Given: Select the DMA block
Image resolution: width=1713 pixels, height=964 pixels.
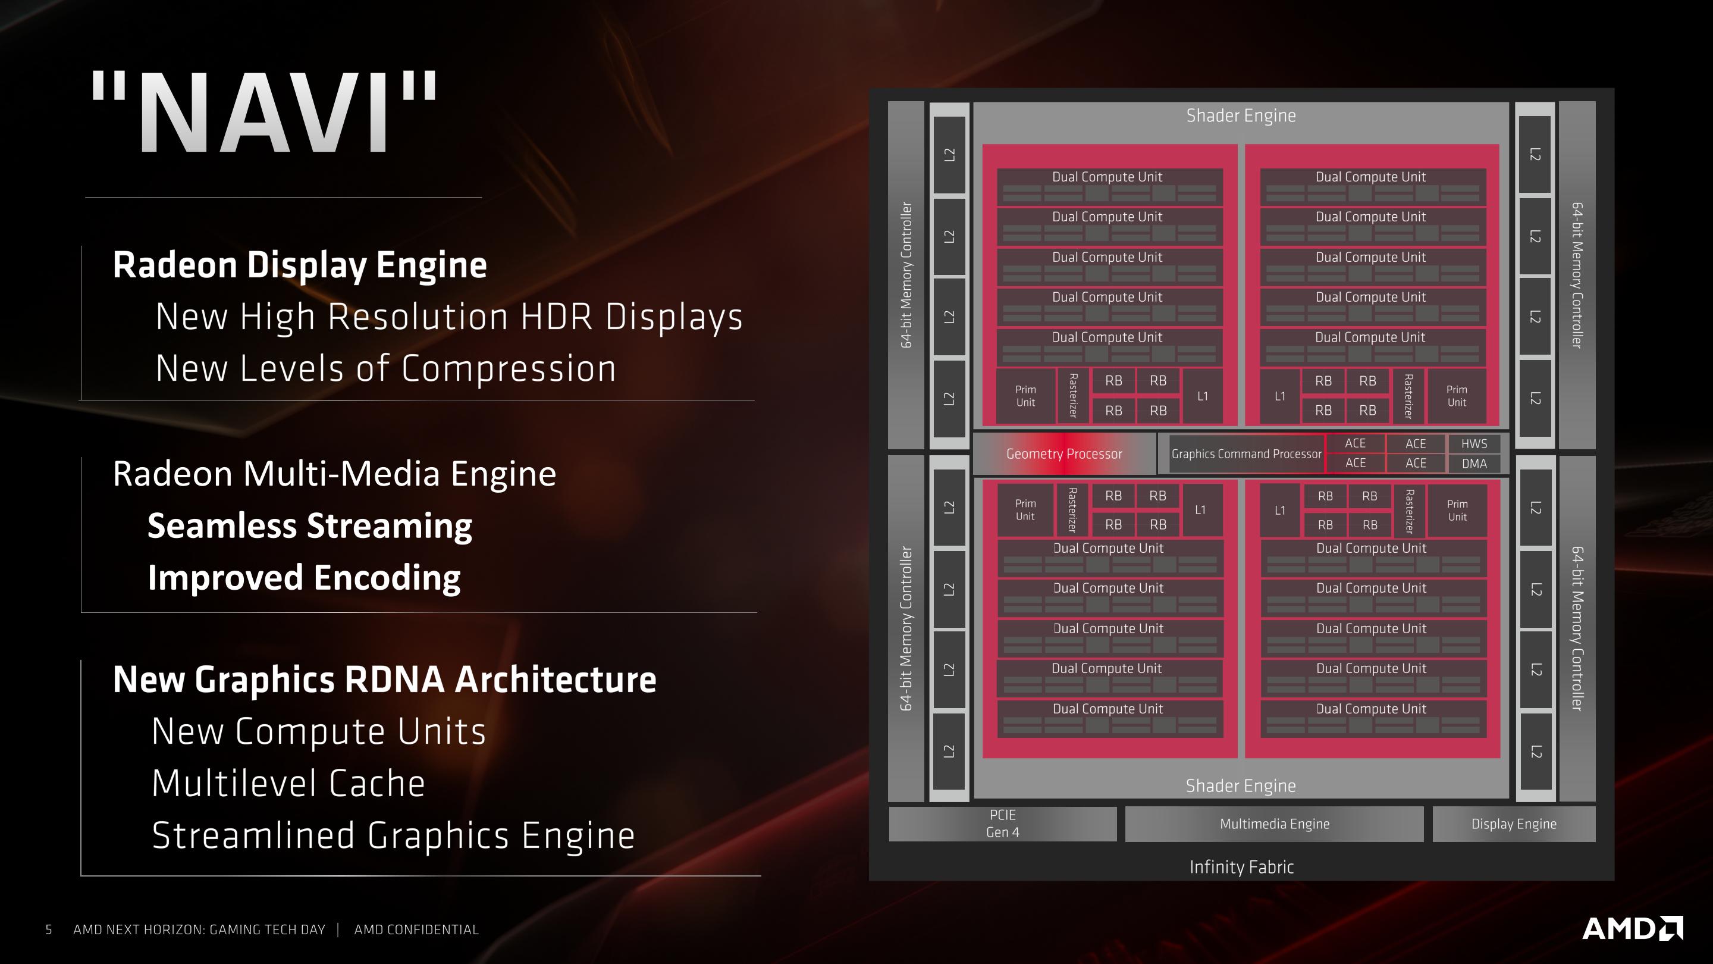Looking at the screenshot, I should [1474, 464].
